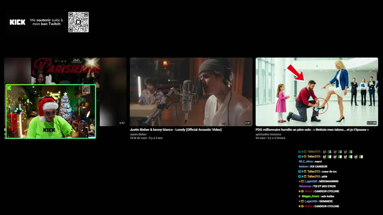Image resolution: width=383 pixels, height=215 pixels.
Task: Click the 1:11:09 duration badge
Action: (372, 123)
